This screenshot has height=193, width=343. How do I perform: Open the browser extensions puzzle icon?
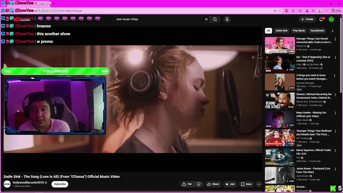(293, 11)
